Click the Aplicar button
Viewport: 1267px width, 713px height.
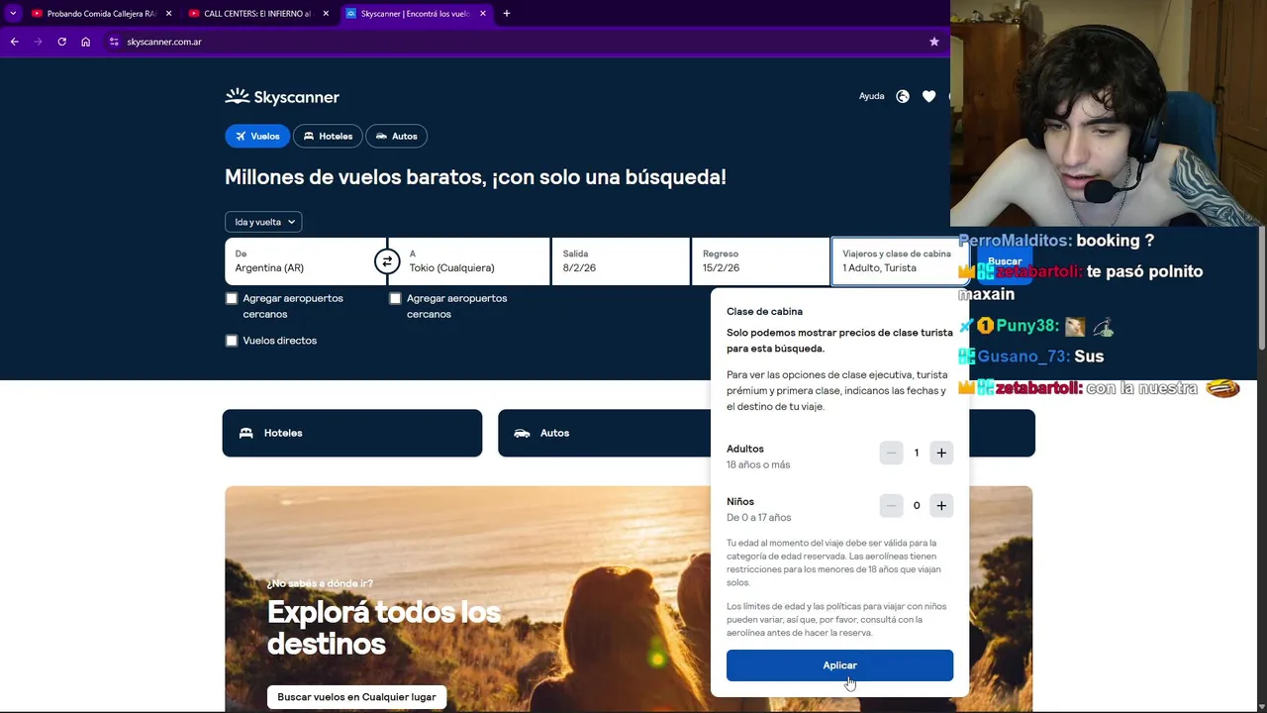(839, 665)
